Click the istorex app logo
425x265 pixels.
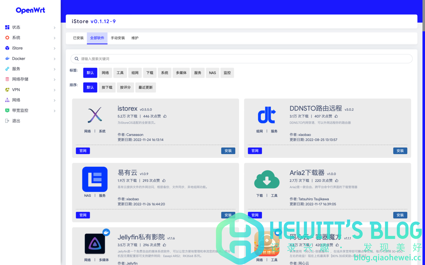coord(95,115)
